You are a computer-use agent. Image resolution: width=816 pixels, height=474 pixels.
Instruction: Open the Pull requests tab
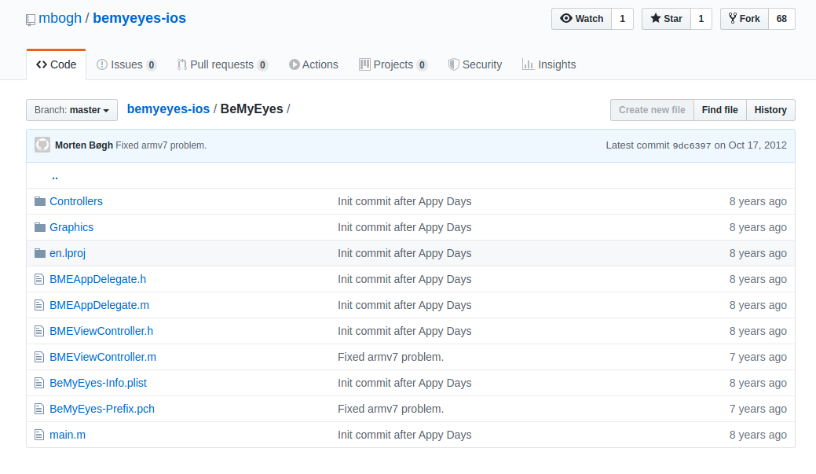(222, 64)
